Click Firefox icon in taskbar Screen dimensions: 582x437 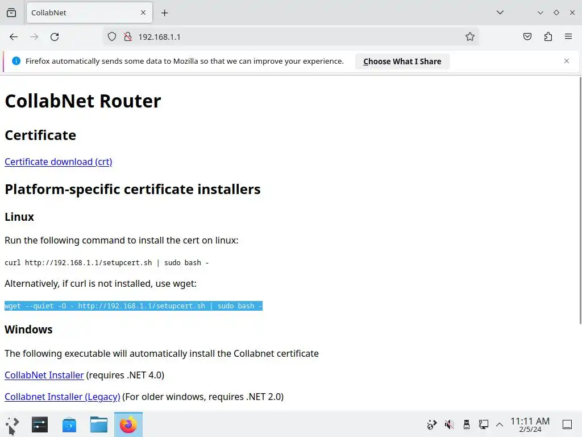tap(128, 424)
